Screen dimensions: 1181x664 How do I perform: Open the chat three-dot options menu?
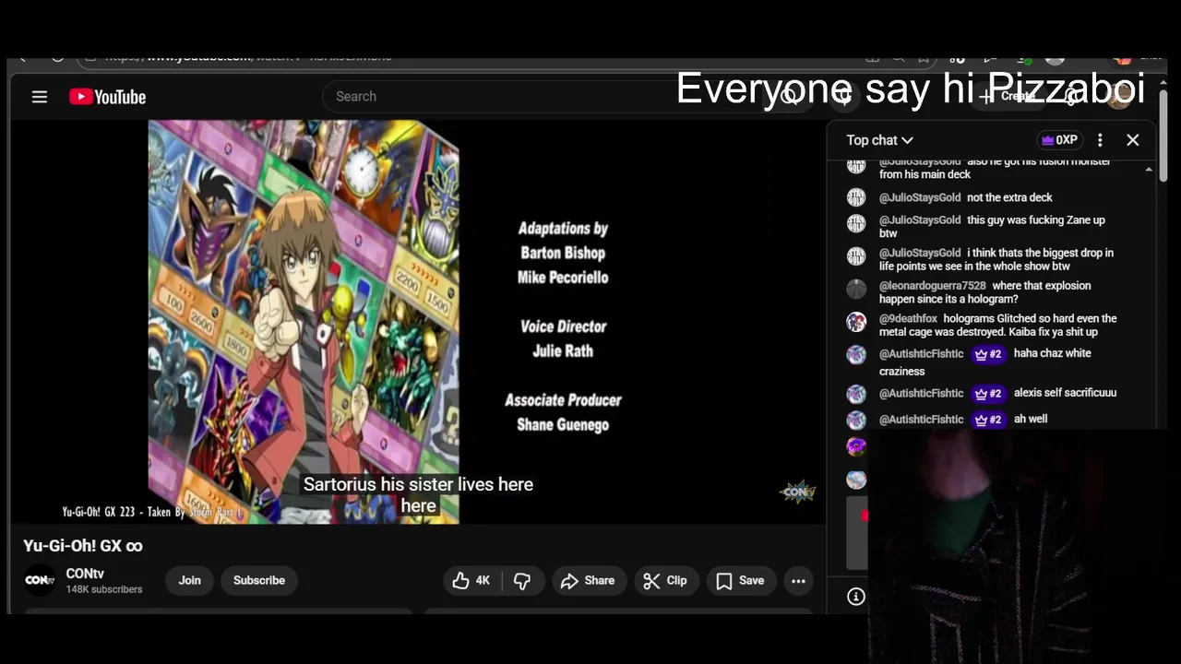tap(1100, 140)
